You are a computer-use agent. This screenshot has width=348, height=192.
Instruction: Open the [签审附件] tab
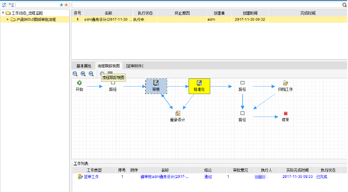134,66
